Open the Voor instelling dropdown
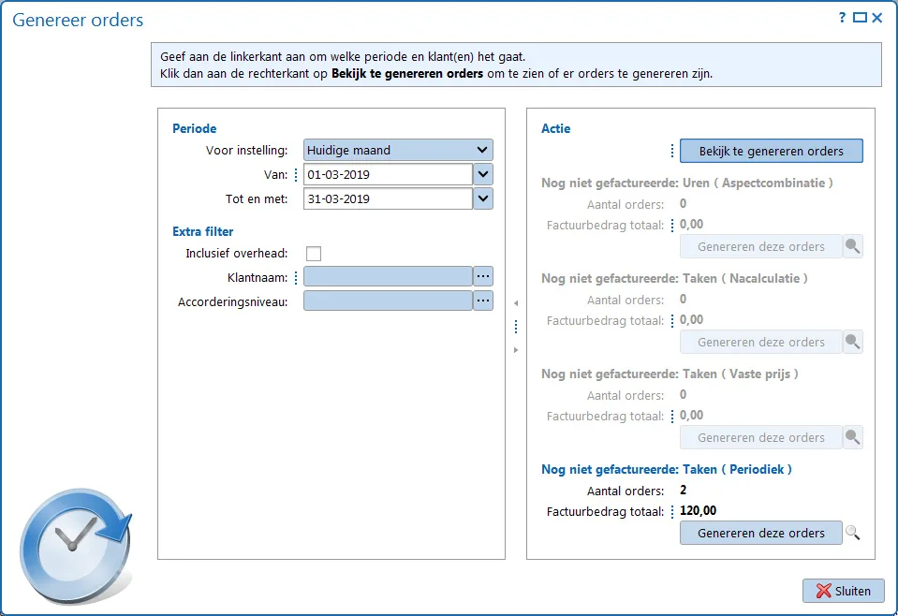Viewport: 898px width, 616px height. pyautogui.click(x=398, y=150)
